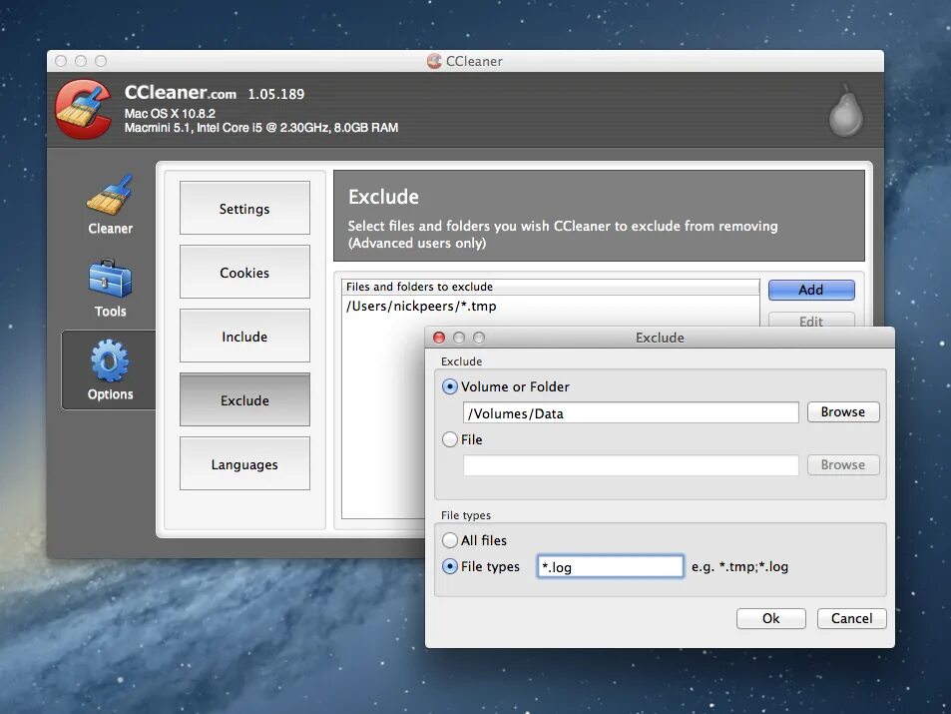Browse for a volume or folder

click(x=842, y=411)
